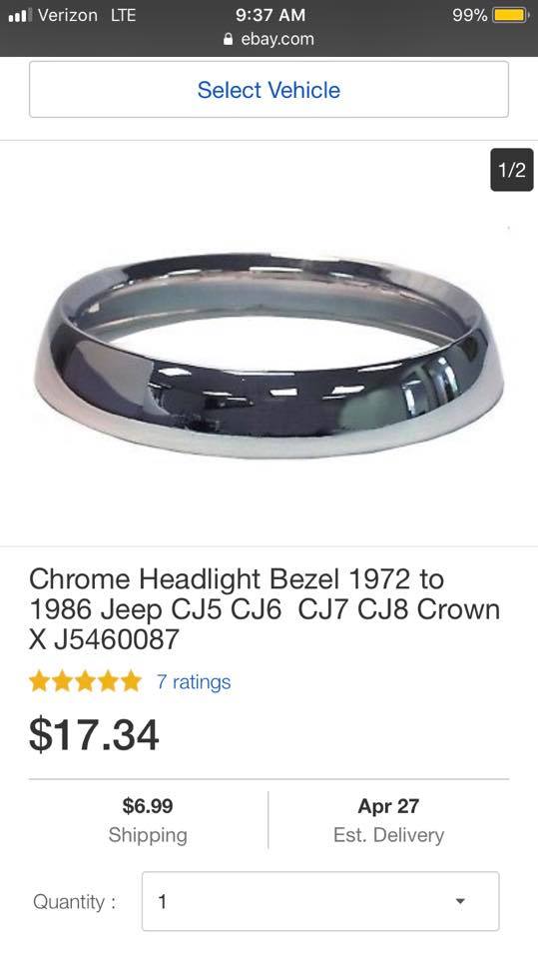Tap the $6.99 Shipping details
The height and width of the screenshot is (959, 538).
(x=148, y=819)
